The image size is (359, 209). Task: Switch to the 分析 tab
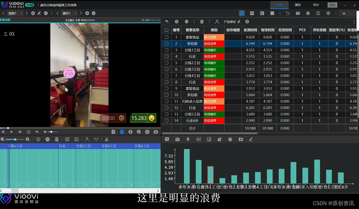279,5
